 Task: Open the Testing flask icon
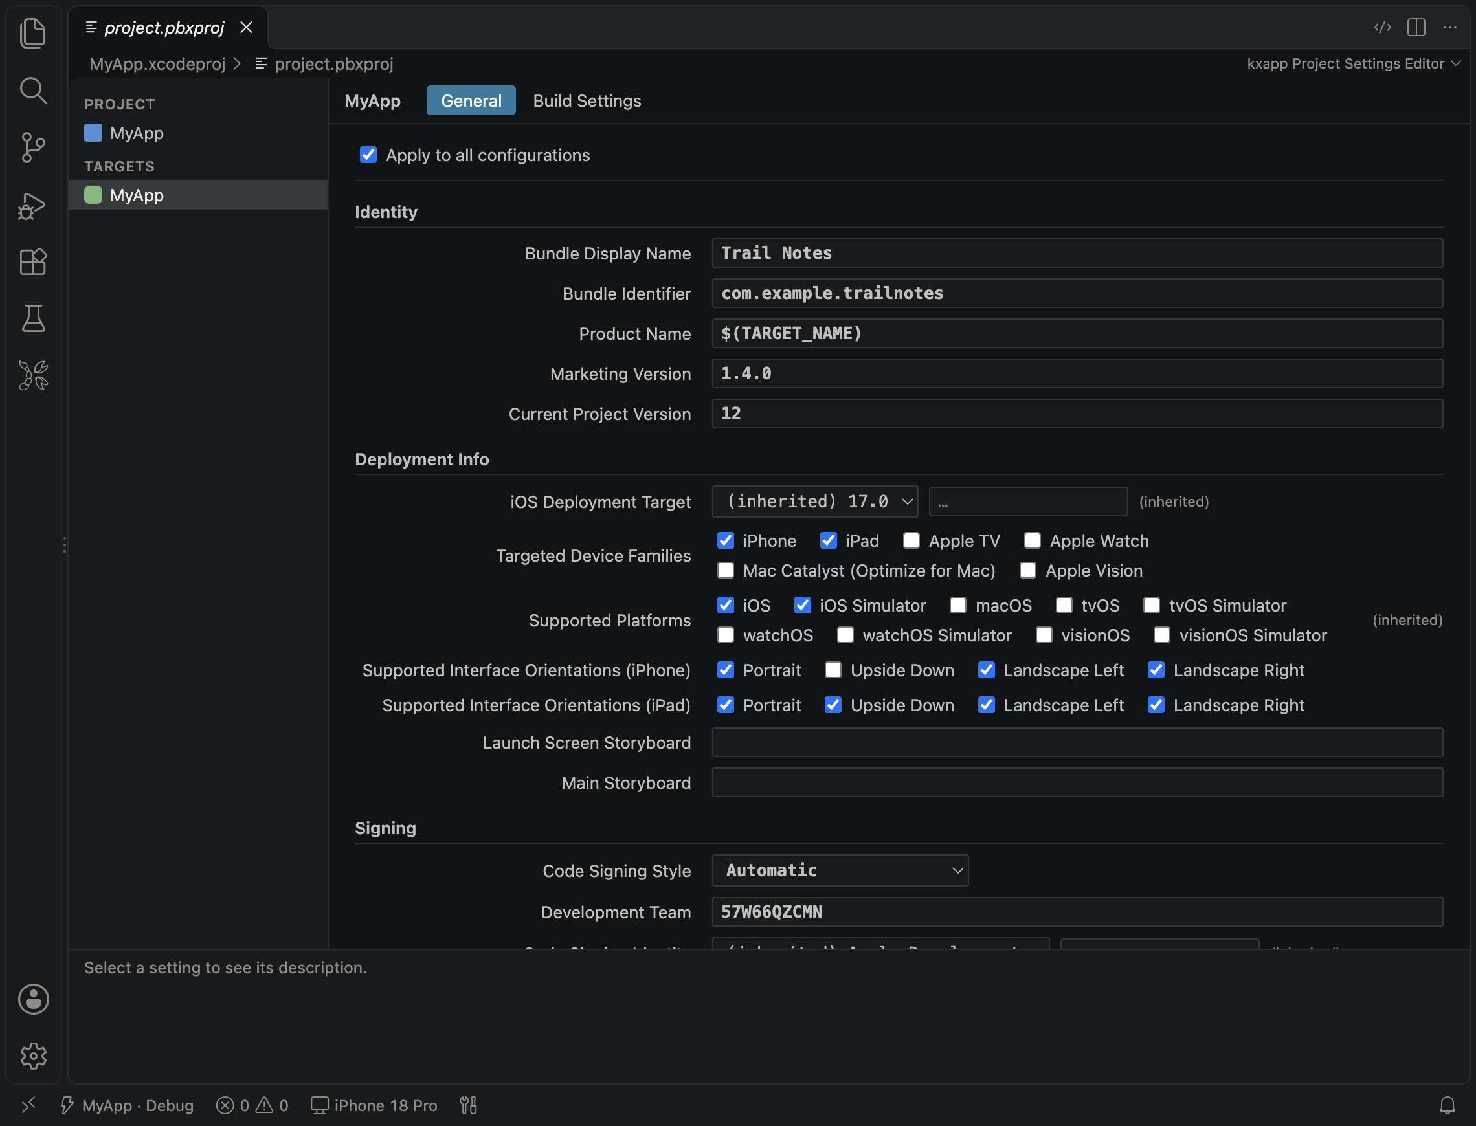(x=33, y=318)
